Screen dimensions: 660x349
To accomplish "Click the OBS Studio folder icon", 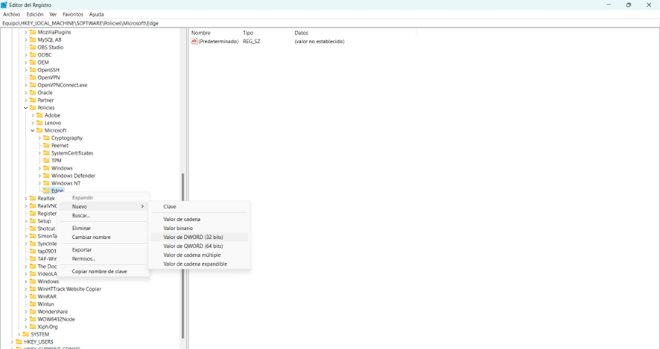I will pos(33,47).
